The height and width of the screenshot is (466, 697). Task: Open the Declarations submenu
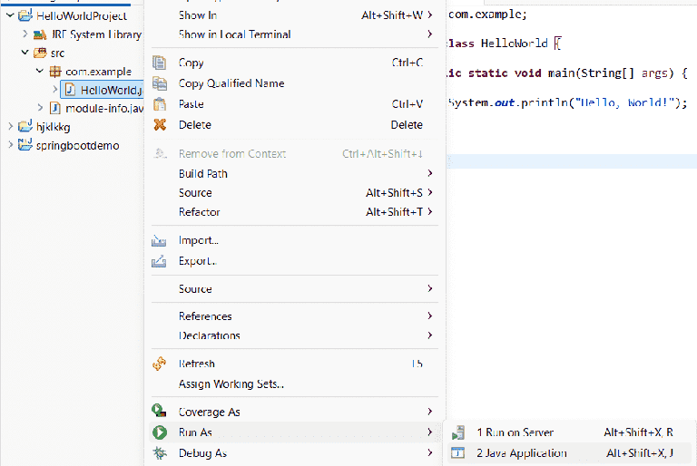pos(294,335)
